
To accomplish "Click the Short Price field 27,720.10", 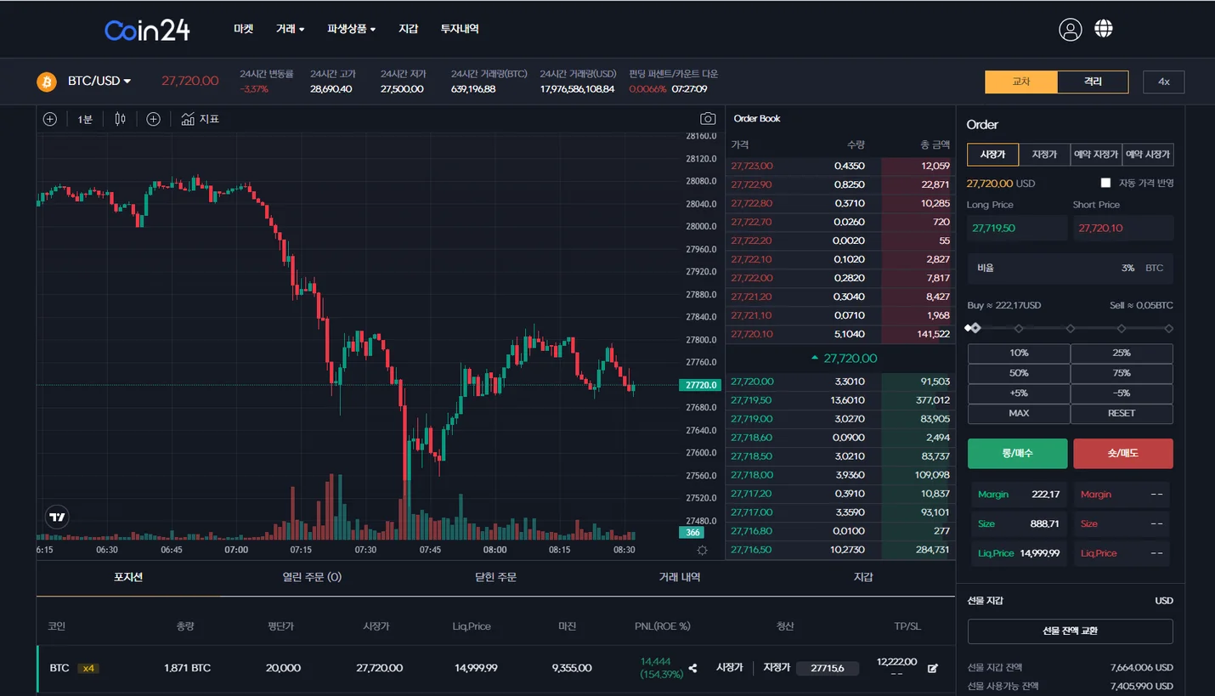I will (x=1123, y=228).
